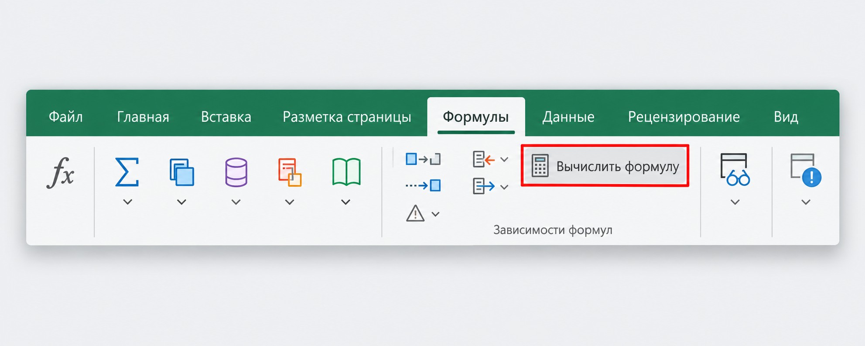Expand dropdown next to blue arrow icon

tap(504, 187)
